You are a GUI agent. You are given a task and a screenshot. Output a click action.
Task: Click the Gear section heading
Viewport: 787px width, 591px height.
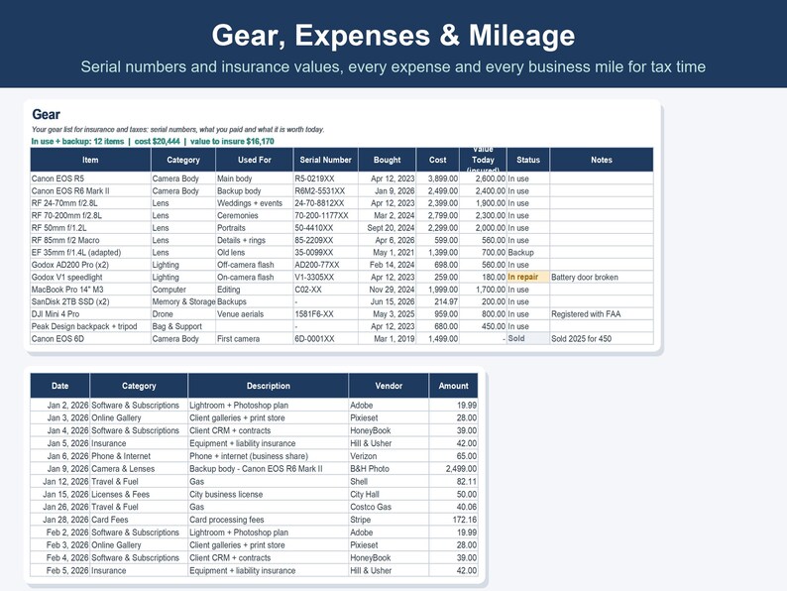coord(47,114)
